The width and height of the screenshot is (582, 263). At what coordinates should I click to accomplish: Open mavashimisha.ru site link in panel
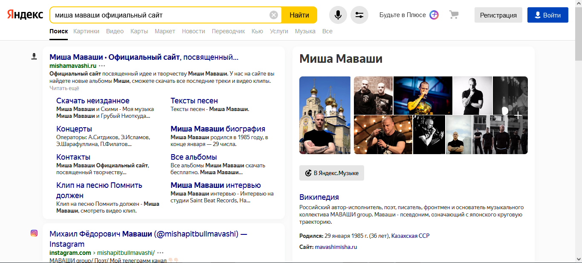coord(336,247)
